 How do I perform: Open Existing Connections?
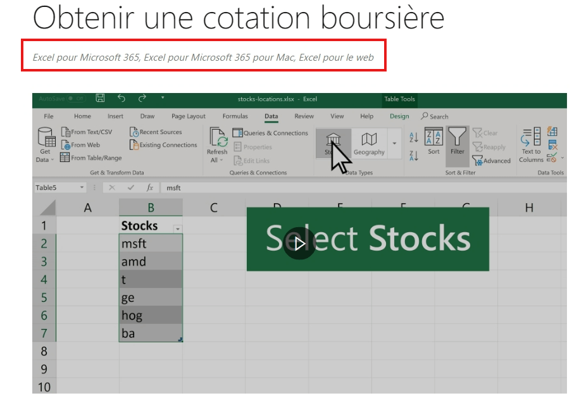pos(164,145)
